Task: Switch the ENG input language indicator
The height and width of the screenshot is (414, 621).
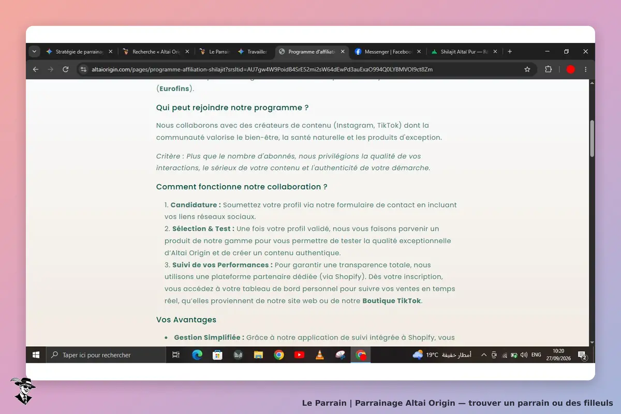Action: coord(537,355)
